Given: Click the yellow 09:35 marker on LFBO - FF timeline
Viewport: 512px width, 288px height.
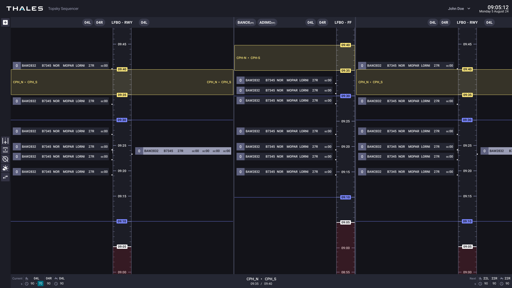Looking at the screenshot, I should click(x=345, y=71).
